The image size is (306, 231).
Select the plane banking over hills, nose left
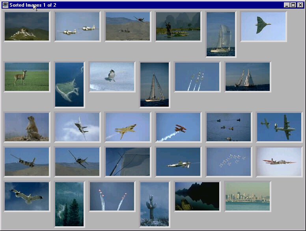tap(27, 162)
